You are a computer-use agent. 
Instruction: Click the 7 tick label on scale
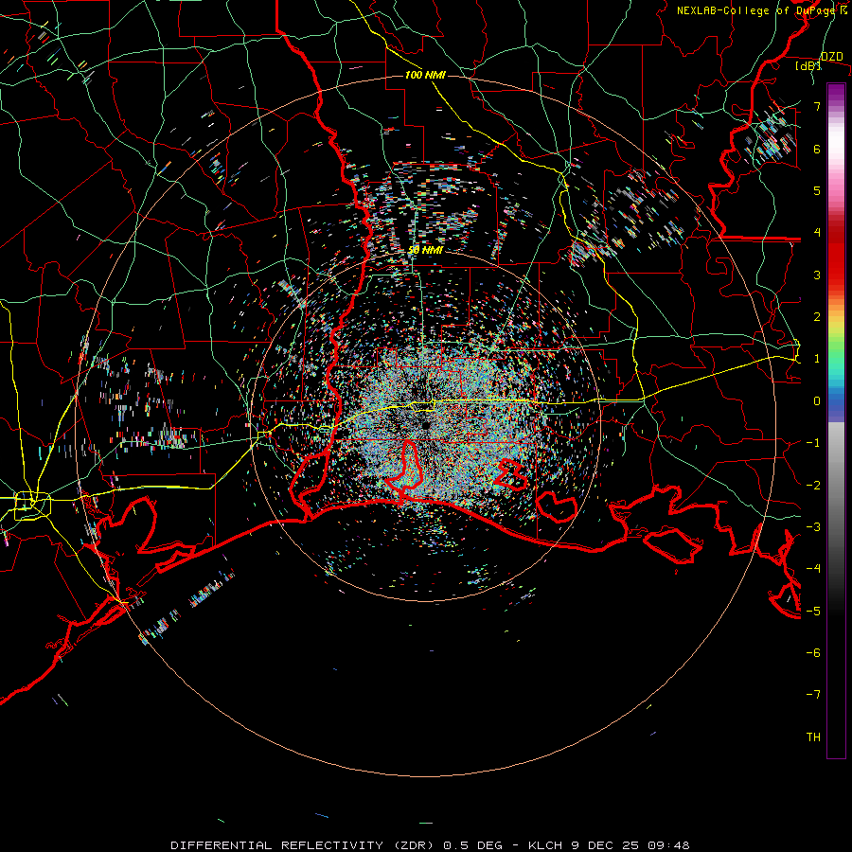pyautogui.click(x=817, y=106)
